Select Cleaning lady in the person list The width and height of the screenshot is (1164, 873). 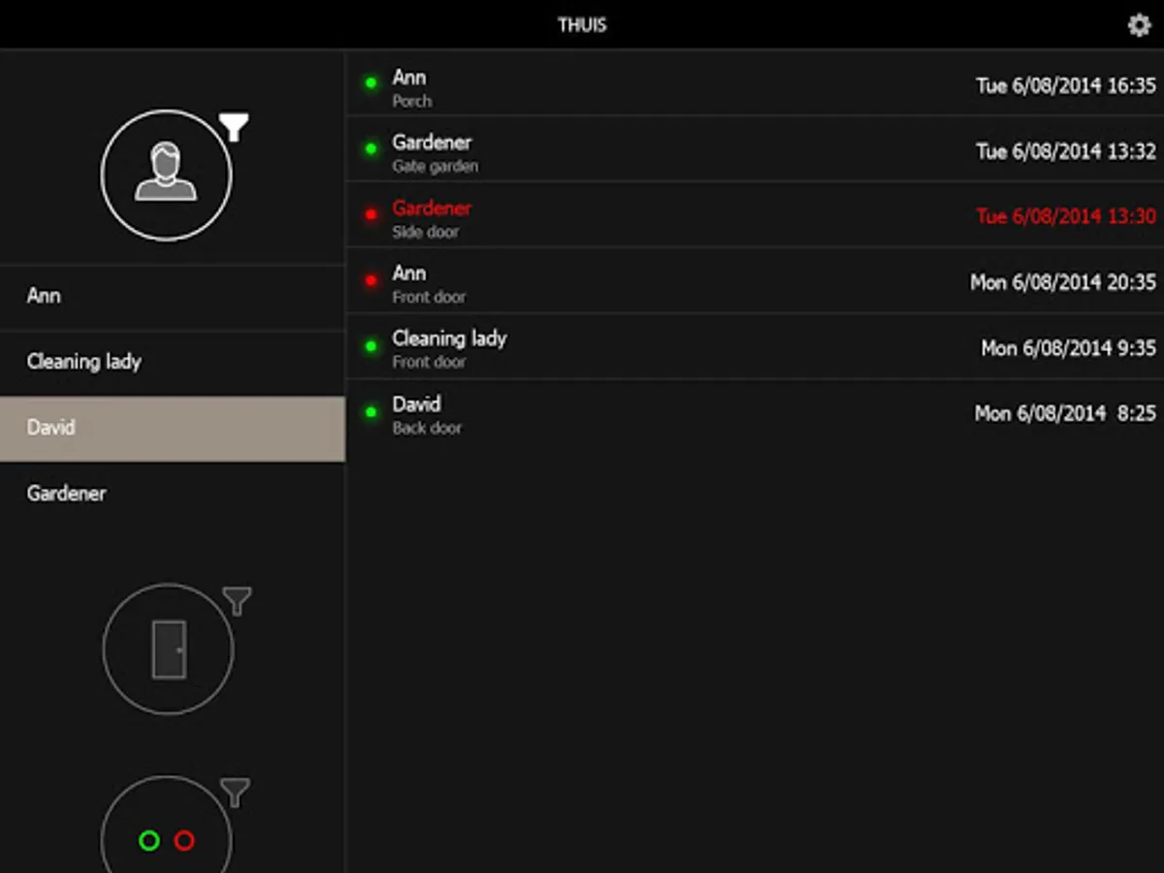pyautogui.click(x=173, y=362)
